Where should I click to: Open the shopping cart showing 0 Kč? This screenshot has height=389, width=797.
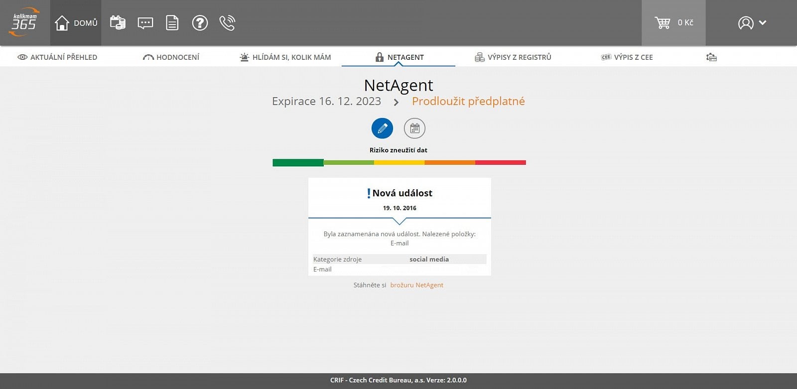tap(673, 23)
